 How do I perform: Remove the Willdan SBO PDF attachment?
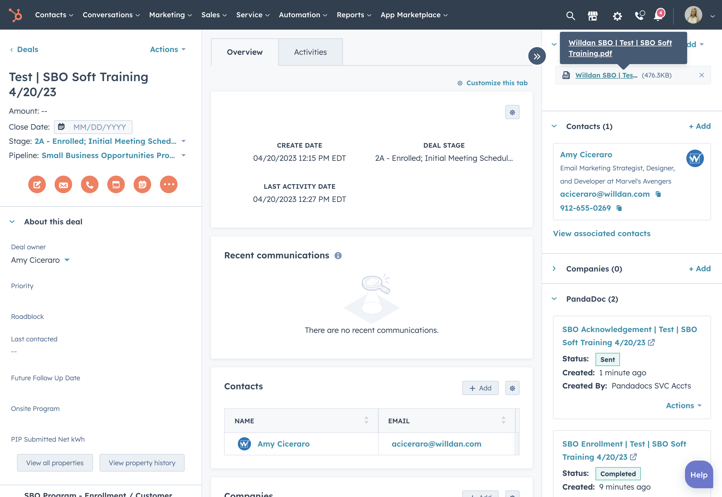(701, 75)
